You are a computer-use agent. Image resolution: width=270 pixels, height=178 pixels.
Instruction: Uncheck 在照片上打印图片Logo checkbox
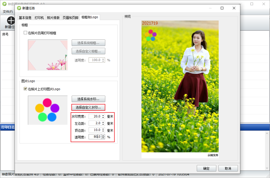point(26,89)
